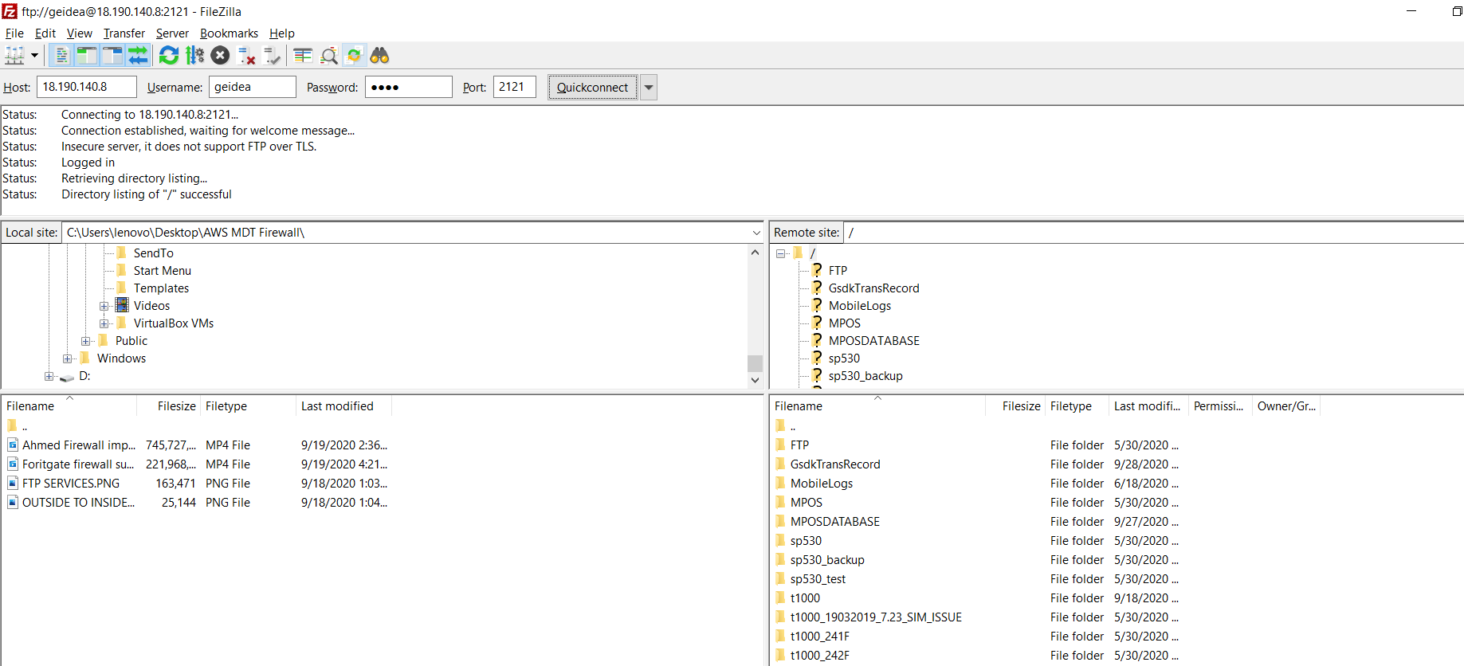Open the Local site path dropdown
This screenshot has width=1464, height=666.
click(x=756, y=233)
